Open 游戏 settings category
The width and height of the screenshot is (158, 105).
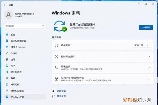pyautogui.click(x=24, y=78)
